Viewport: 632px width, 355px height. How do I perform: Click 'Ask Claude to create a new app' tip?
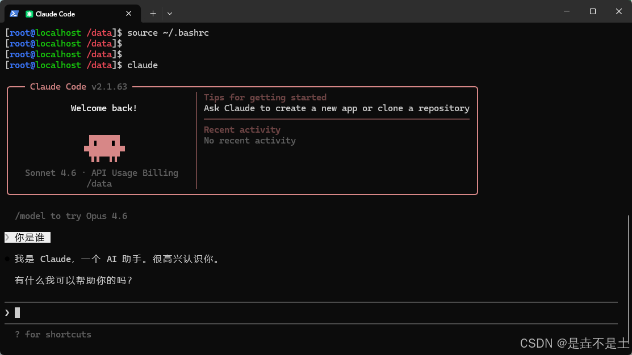coord(337,108)
